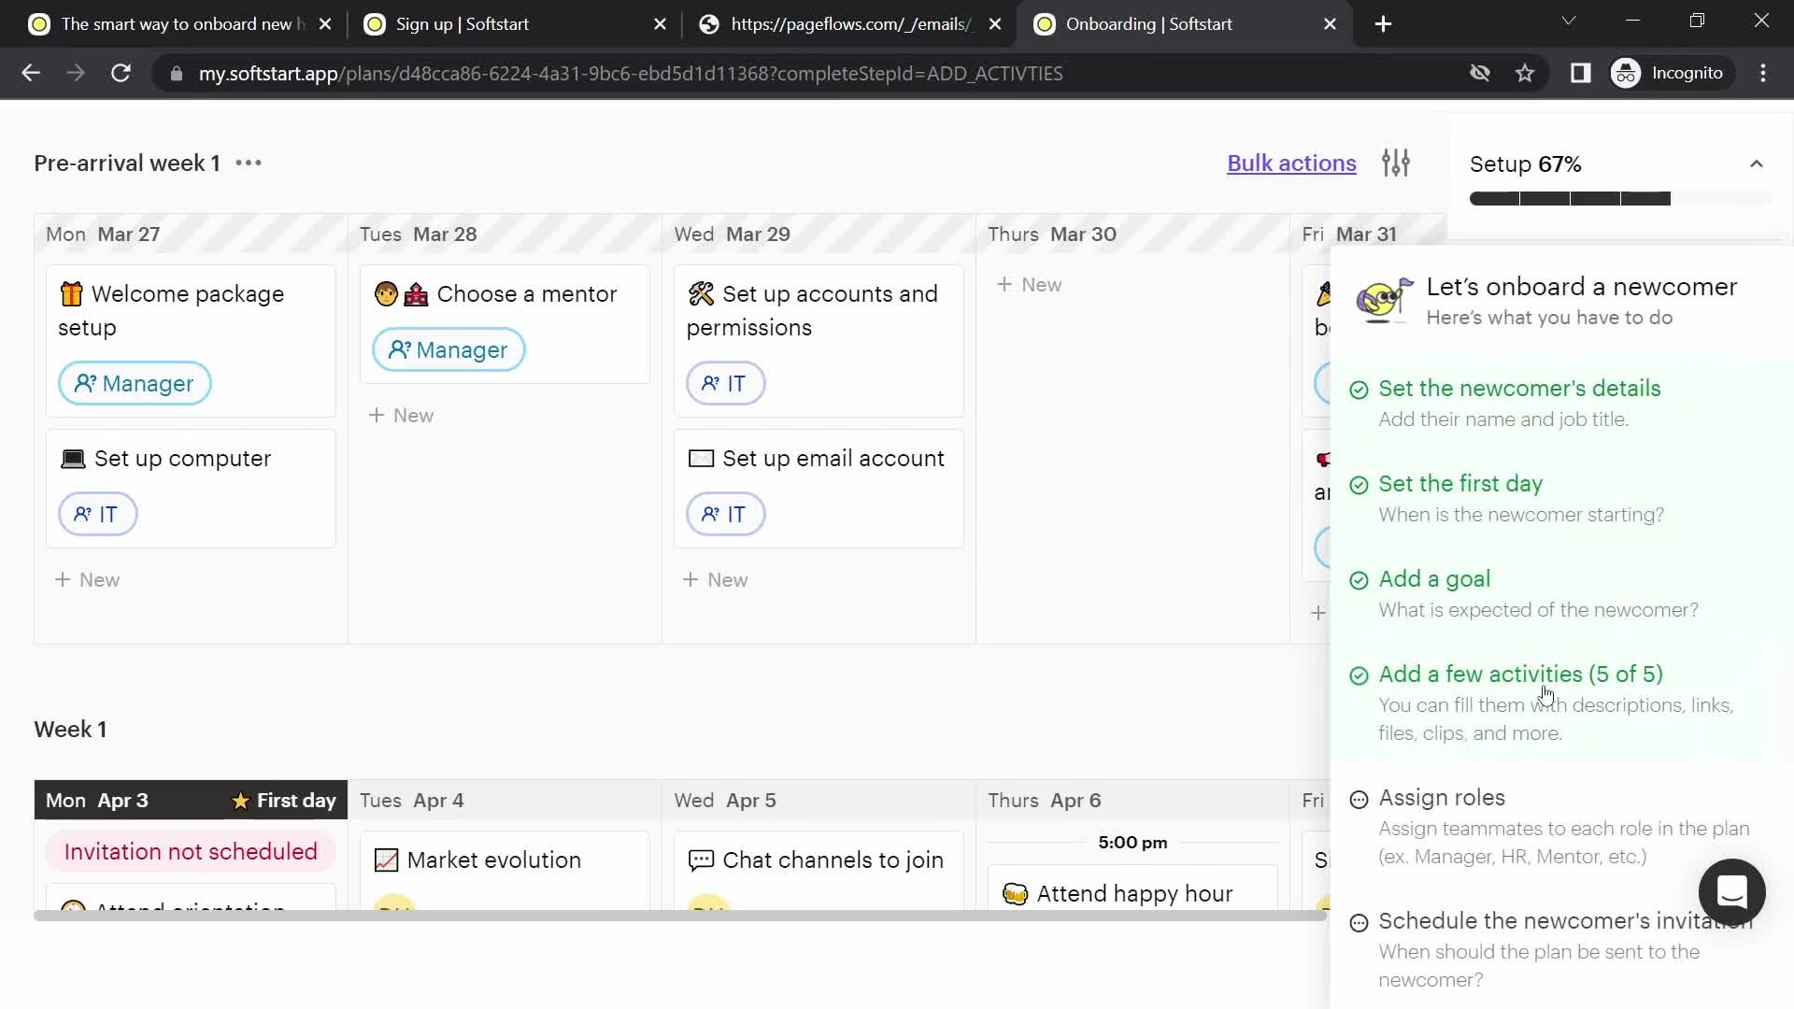This screenshot has height=1009, width=1794.
Task: Click the third-party cookie blocked eye icon
Action: tap(1480, 73)
